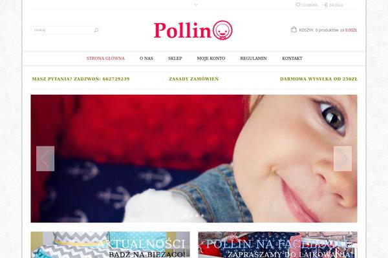Select the last slider dot

pos(202,215)
